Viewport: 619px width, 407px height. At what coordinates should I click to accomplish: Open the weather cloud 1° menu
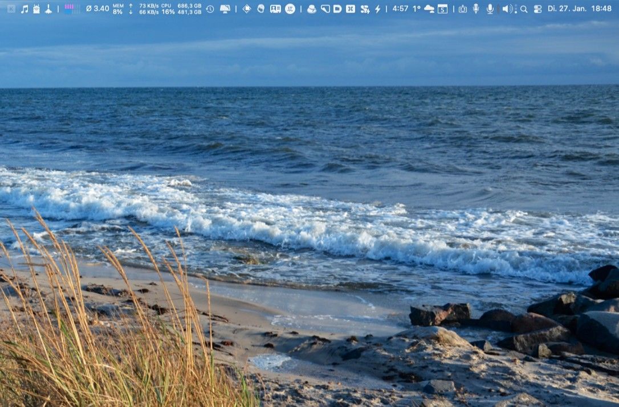[423, 9]
